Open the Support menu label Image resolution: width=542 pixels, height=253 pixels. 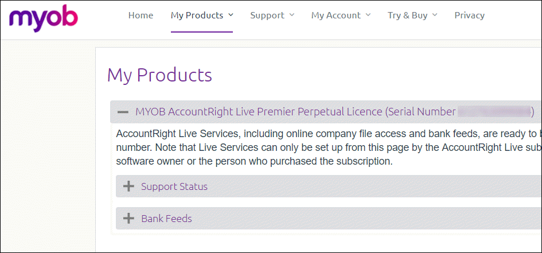(267, 15)
